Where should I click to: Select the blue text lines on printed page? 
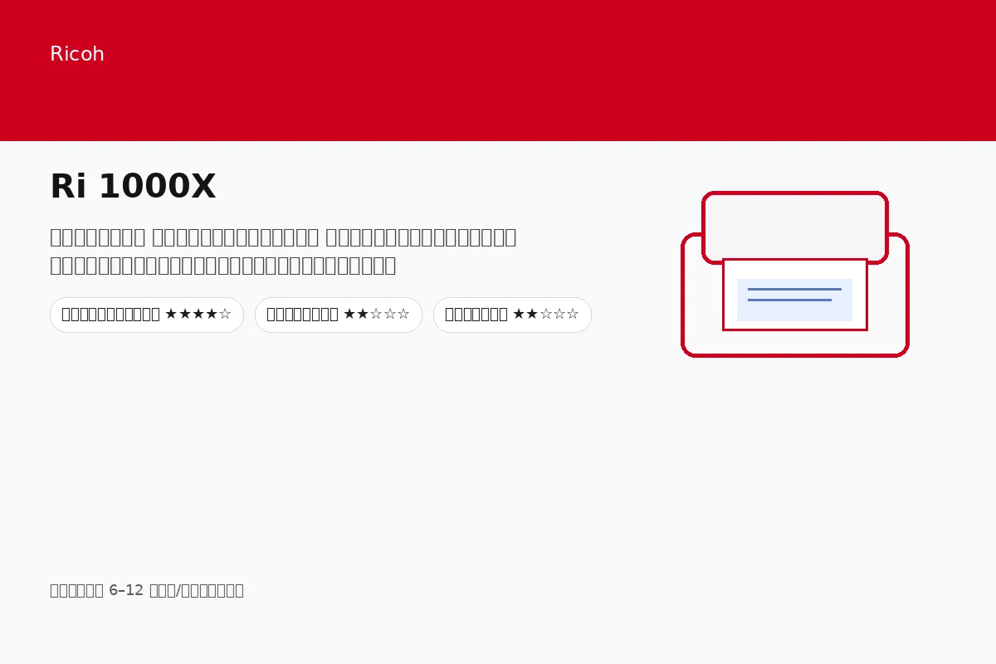point(794,295)
